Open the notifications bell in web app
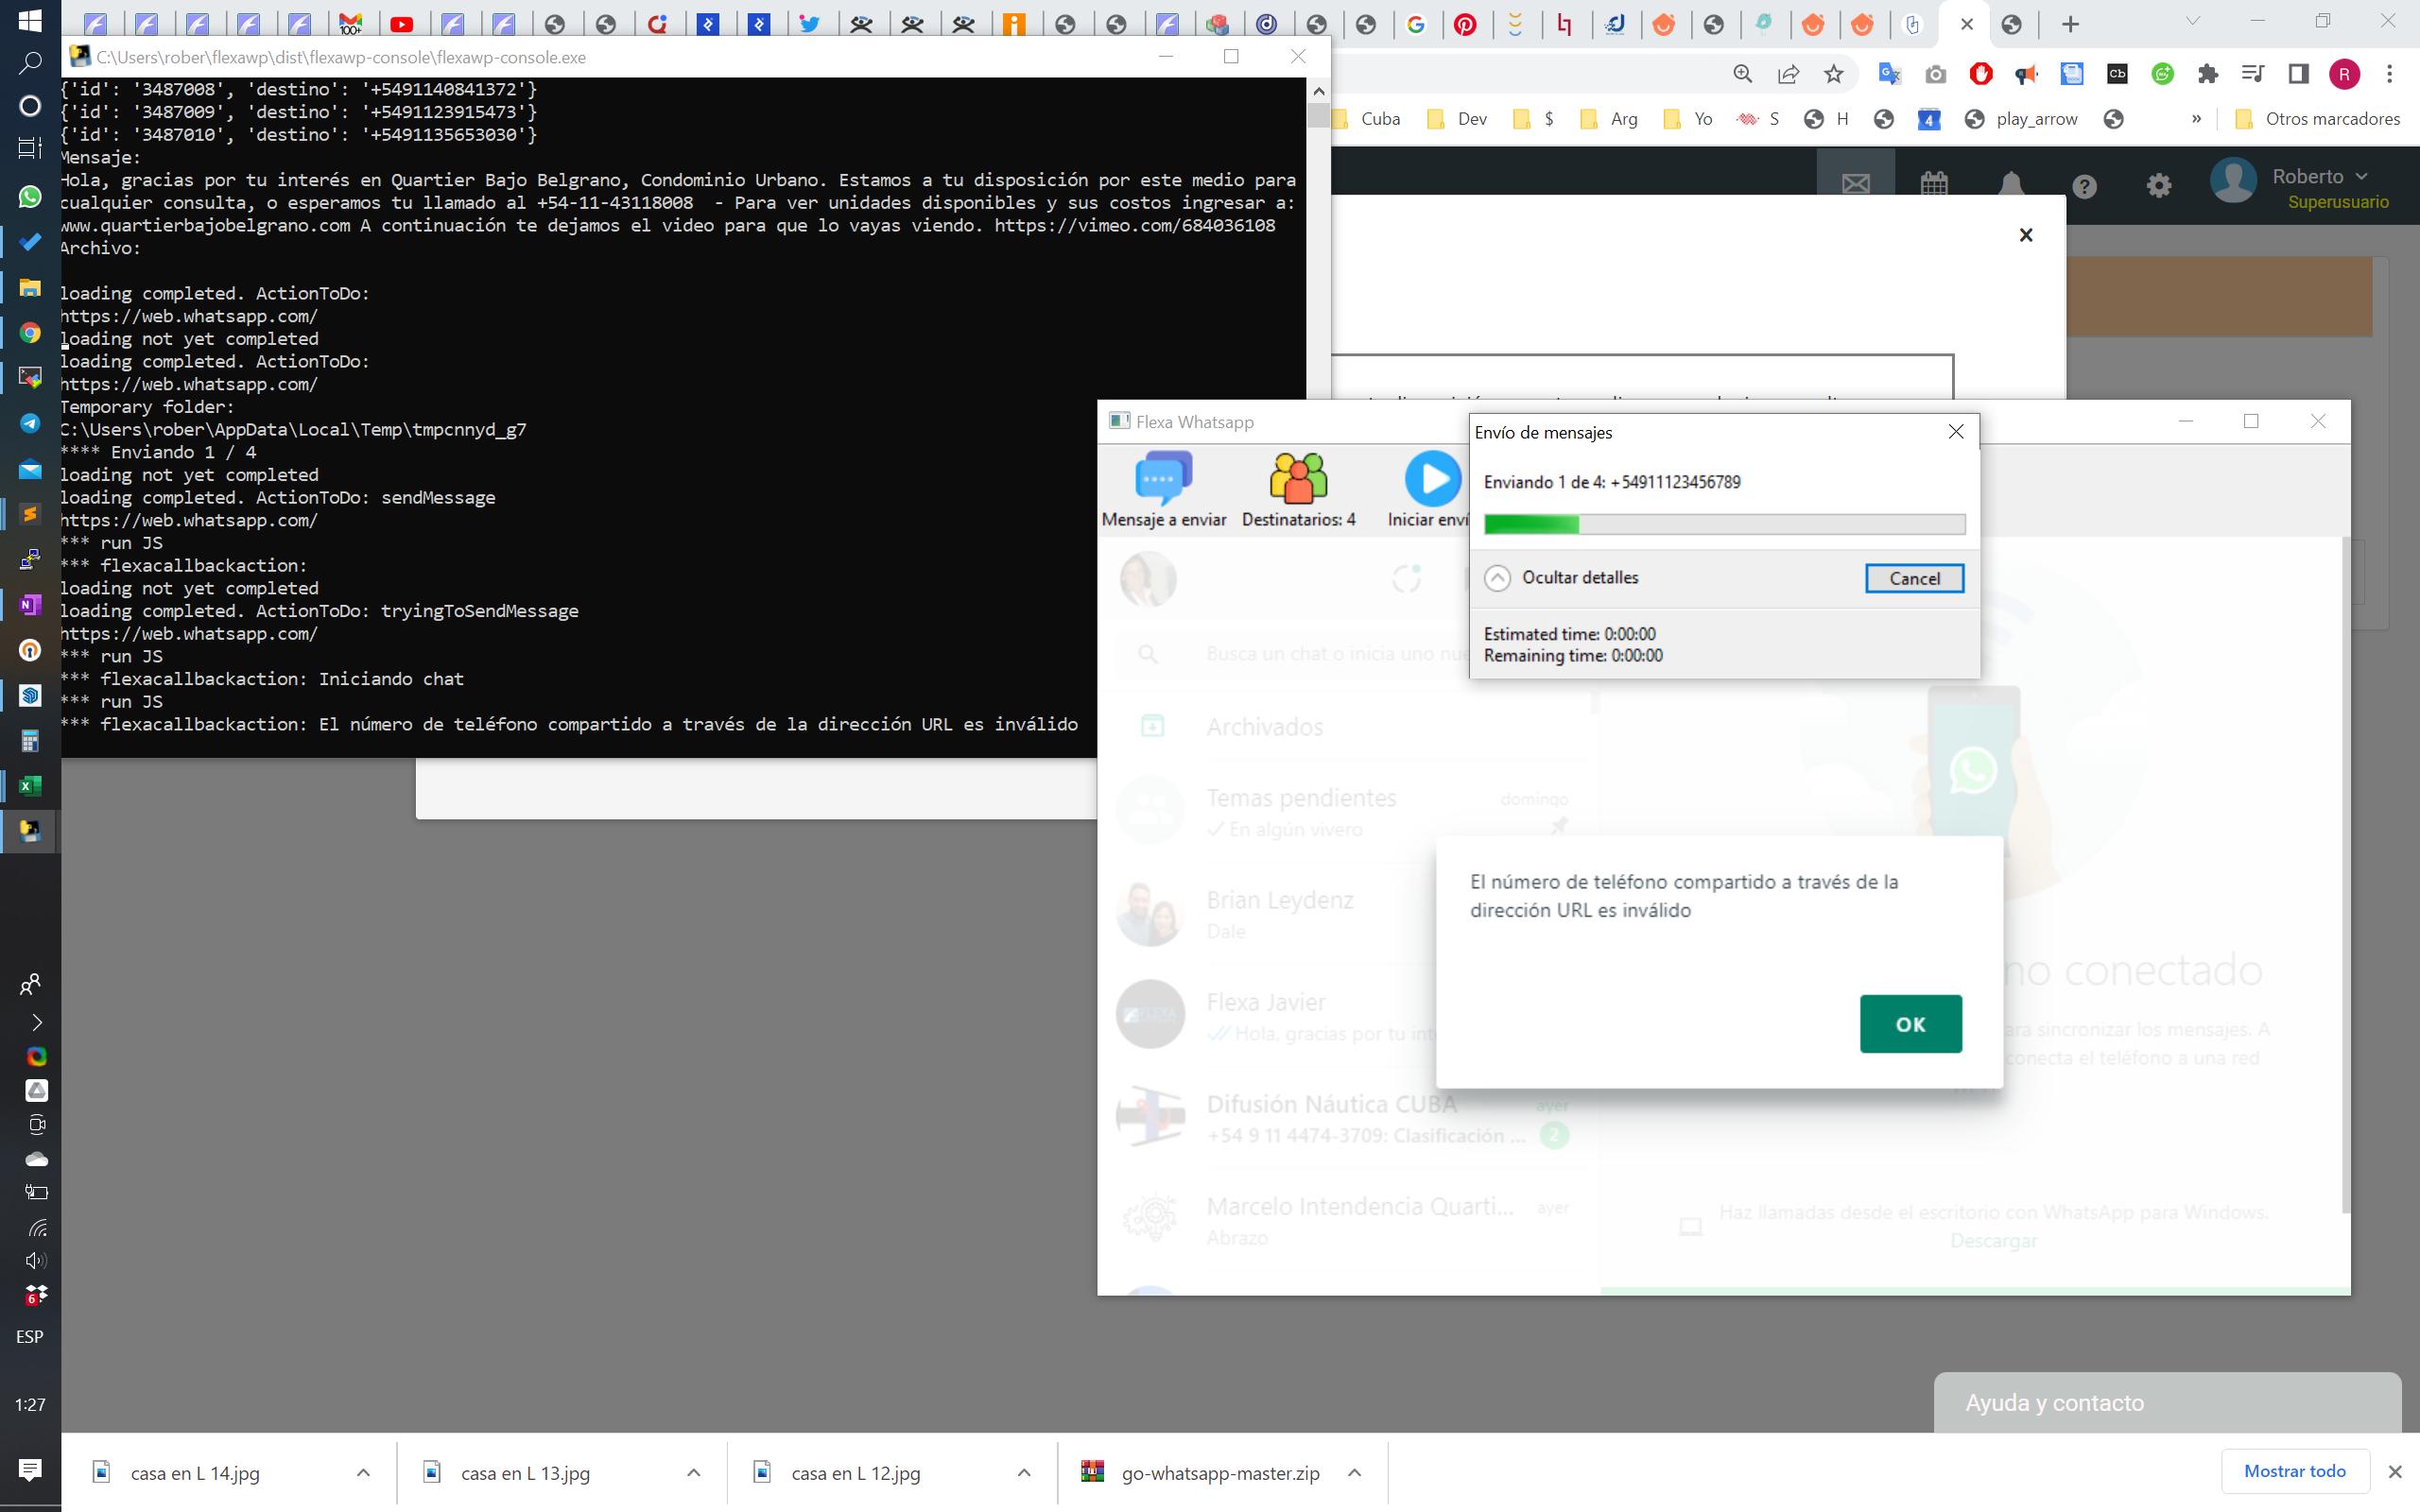Image resolution: width=2420 pixels, height=1512 pixels. pos(2011,184)
